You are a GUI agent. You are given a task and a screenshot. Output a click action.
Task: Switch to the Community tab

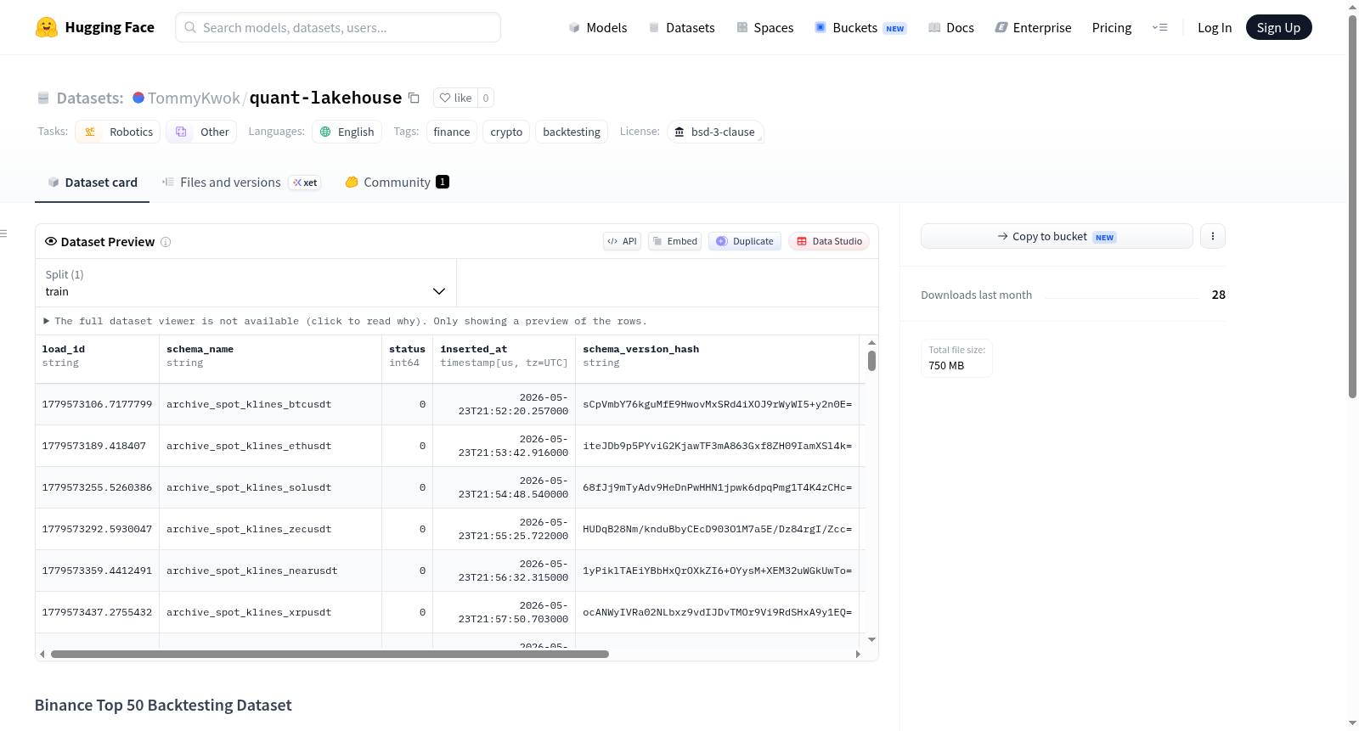click(397, 182)
